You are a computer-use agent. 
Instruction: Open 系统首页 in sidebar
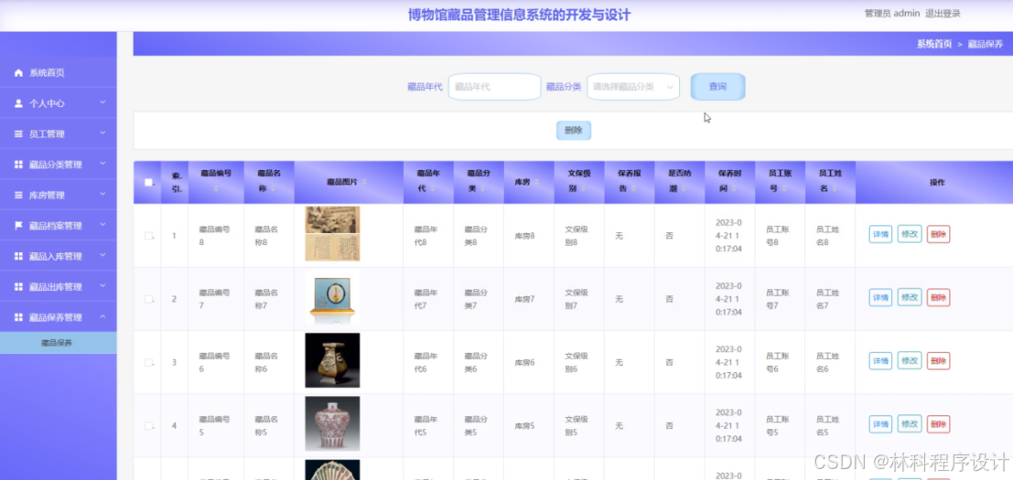[59, 73]
